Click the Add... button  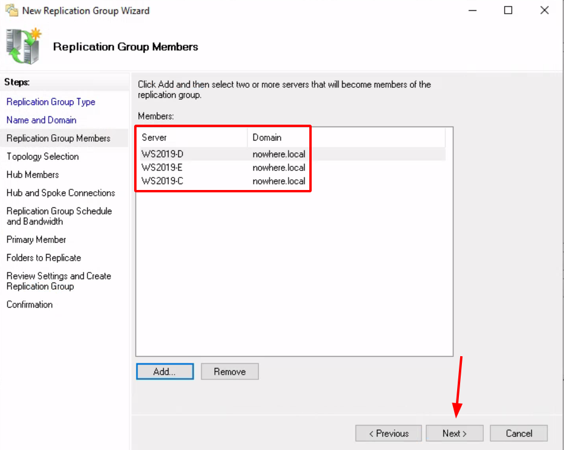(164, 372)
